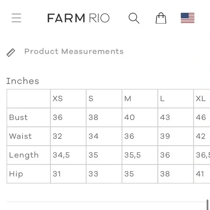Select the XS size column header

58,99
